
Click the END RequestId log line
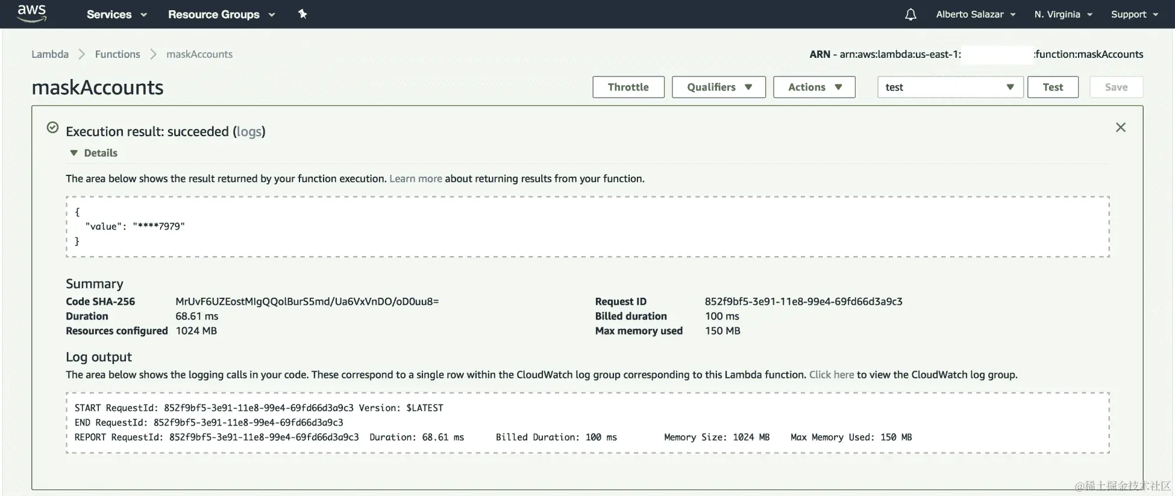pyautogui.click(x=209, y=422)
